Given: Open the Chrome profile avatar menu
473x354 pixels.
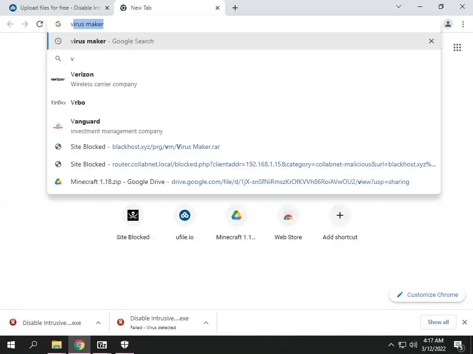Looking at the screenshot, I should (448, 24).
